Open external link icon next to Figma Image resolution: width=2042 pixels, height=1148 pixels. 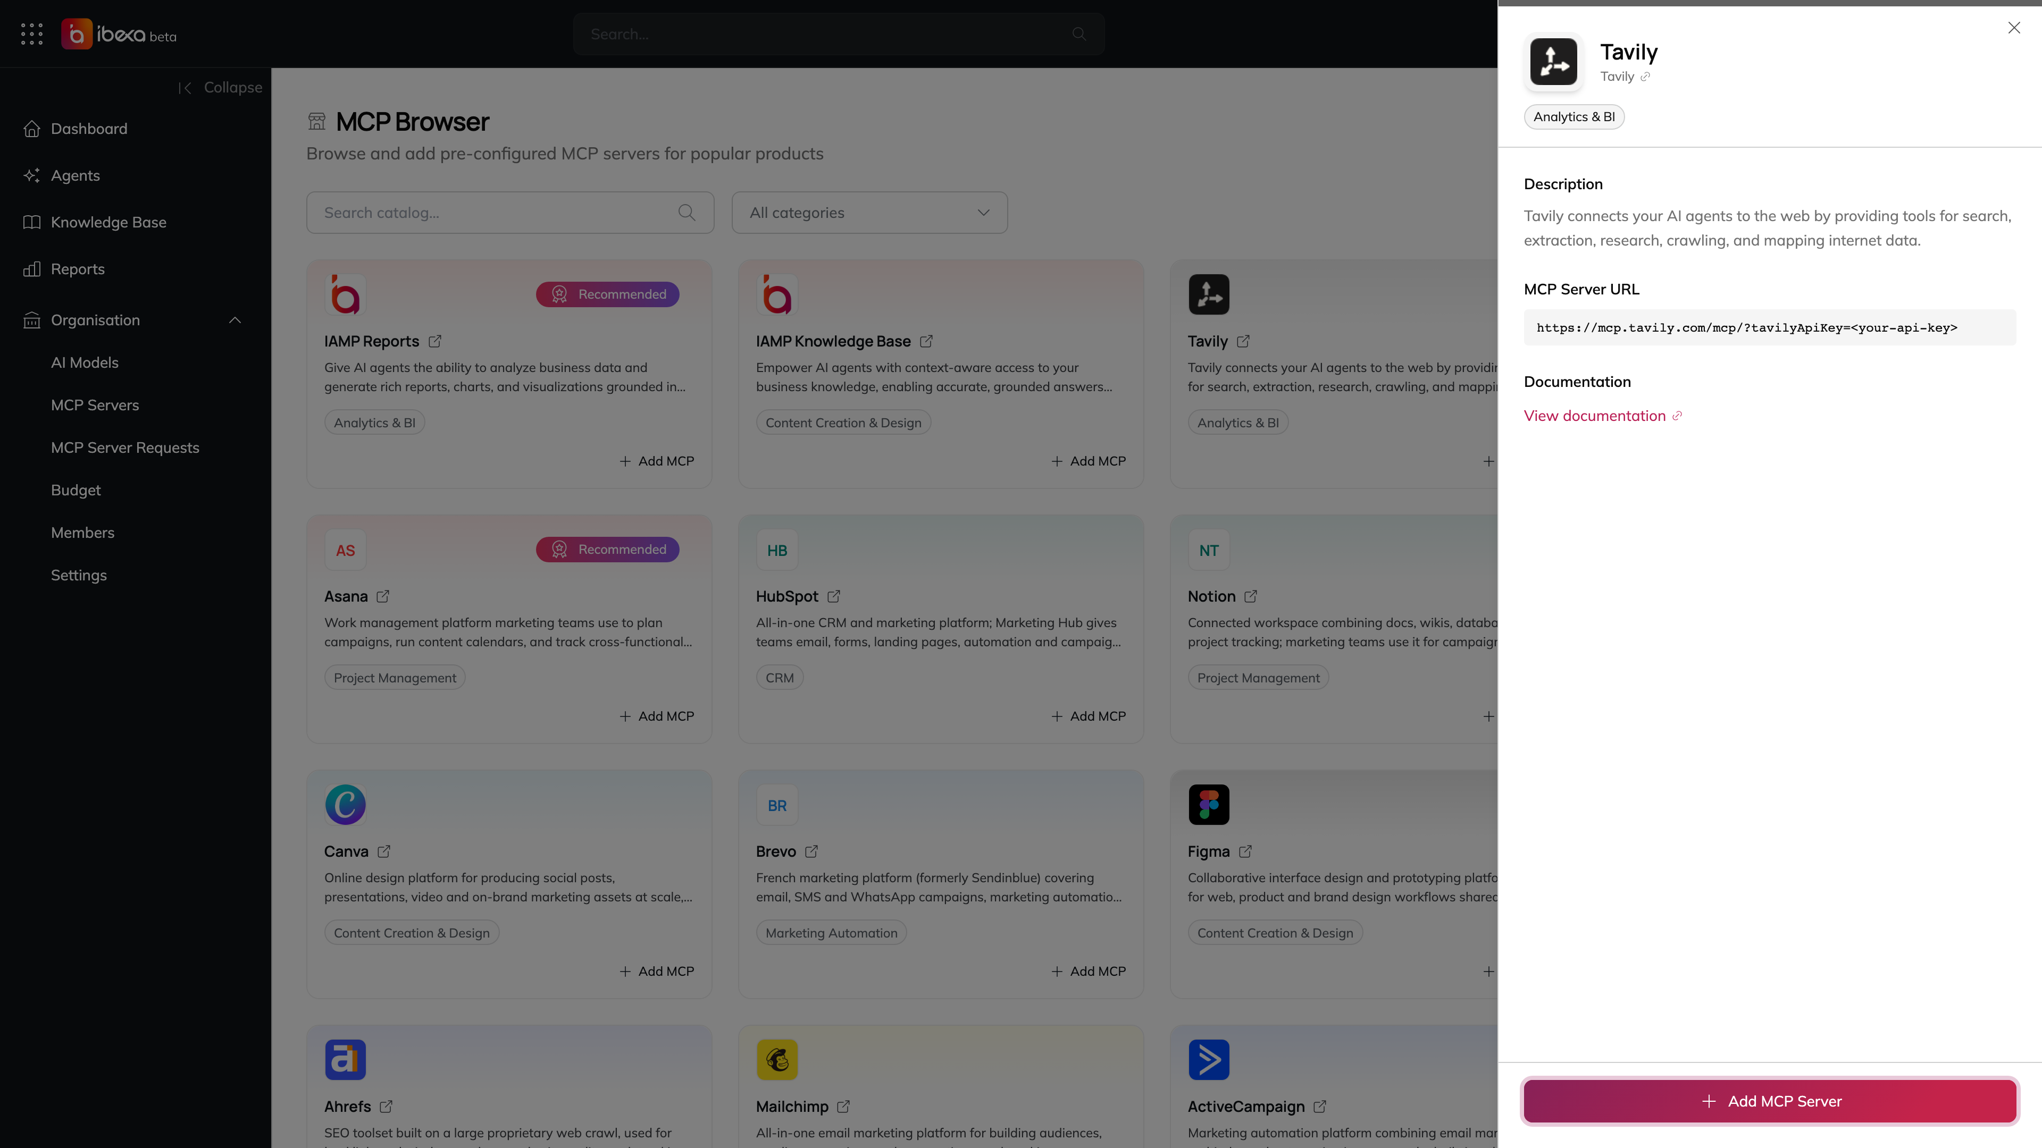[1245, 851]
